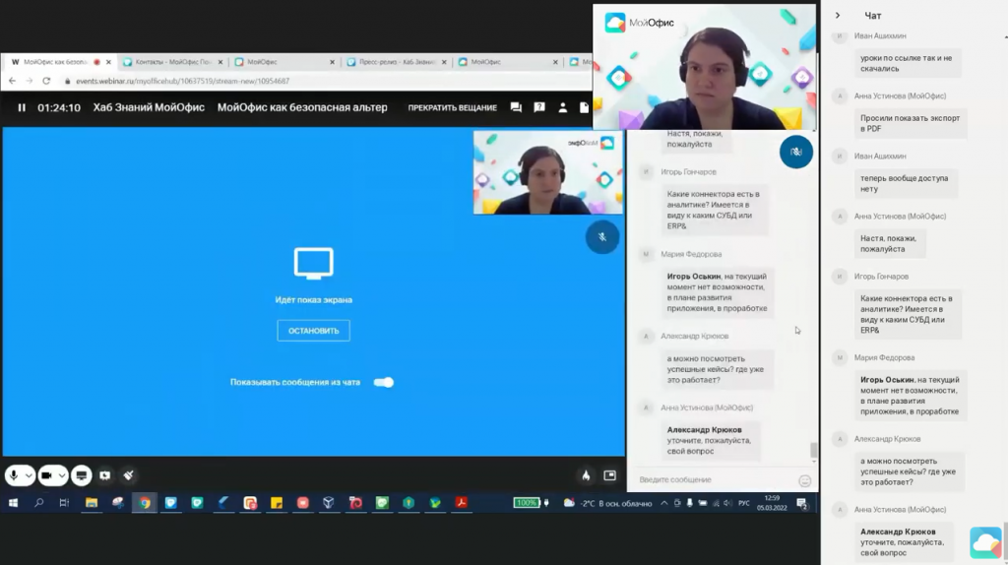This screenshot has width=1008, height=565.
Task: Open Task View on taskbar
Action: 64,503
